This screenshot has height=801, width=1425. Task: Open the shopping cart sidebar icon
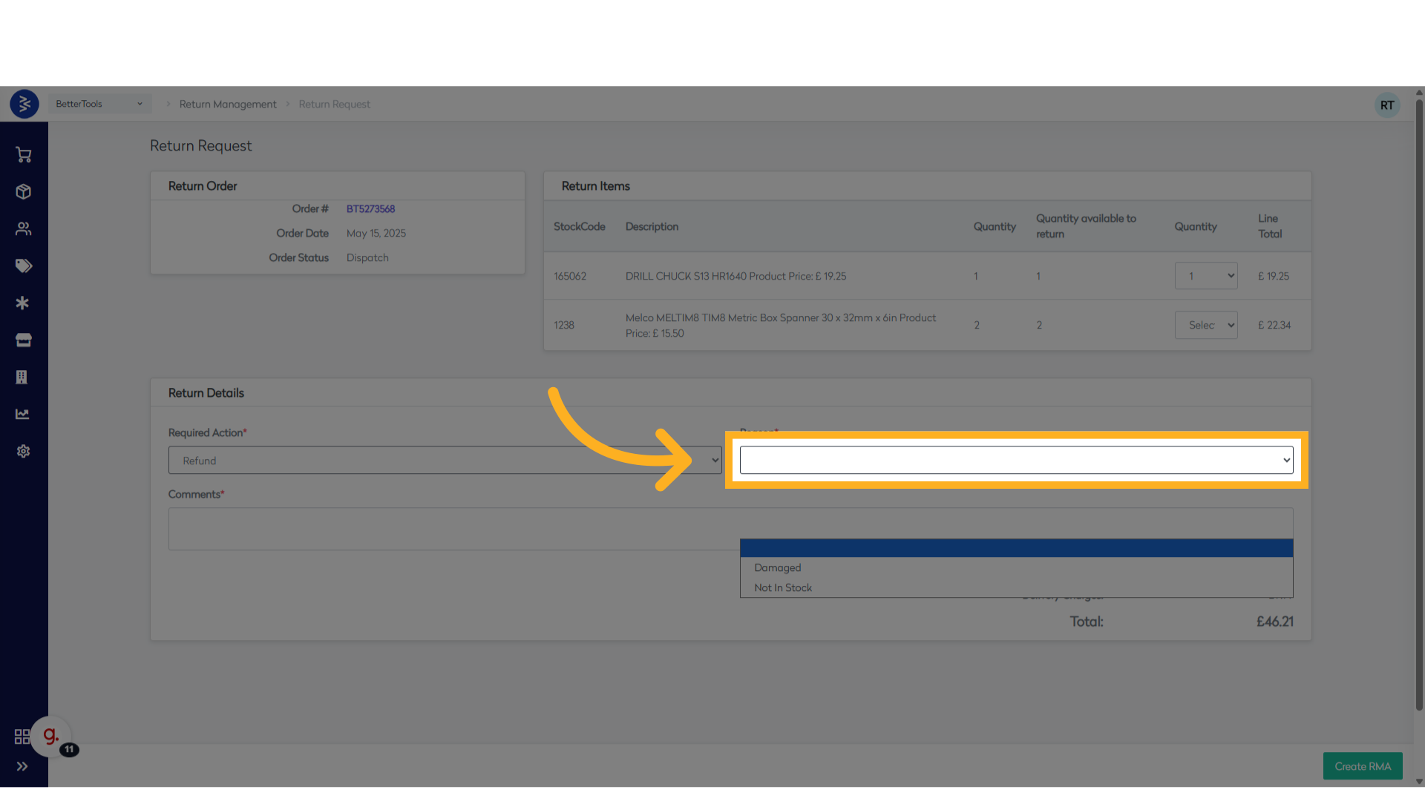point(24,155)
